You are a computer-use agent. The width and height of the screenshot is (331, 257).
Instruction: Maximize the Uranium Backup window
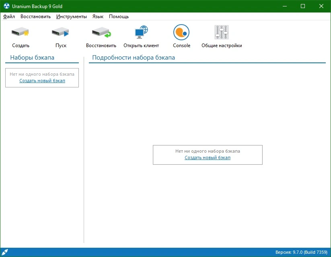pyautogui.click(x=303, y=6)
